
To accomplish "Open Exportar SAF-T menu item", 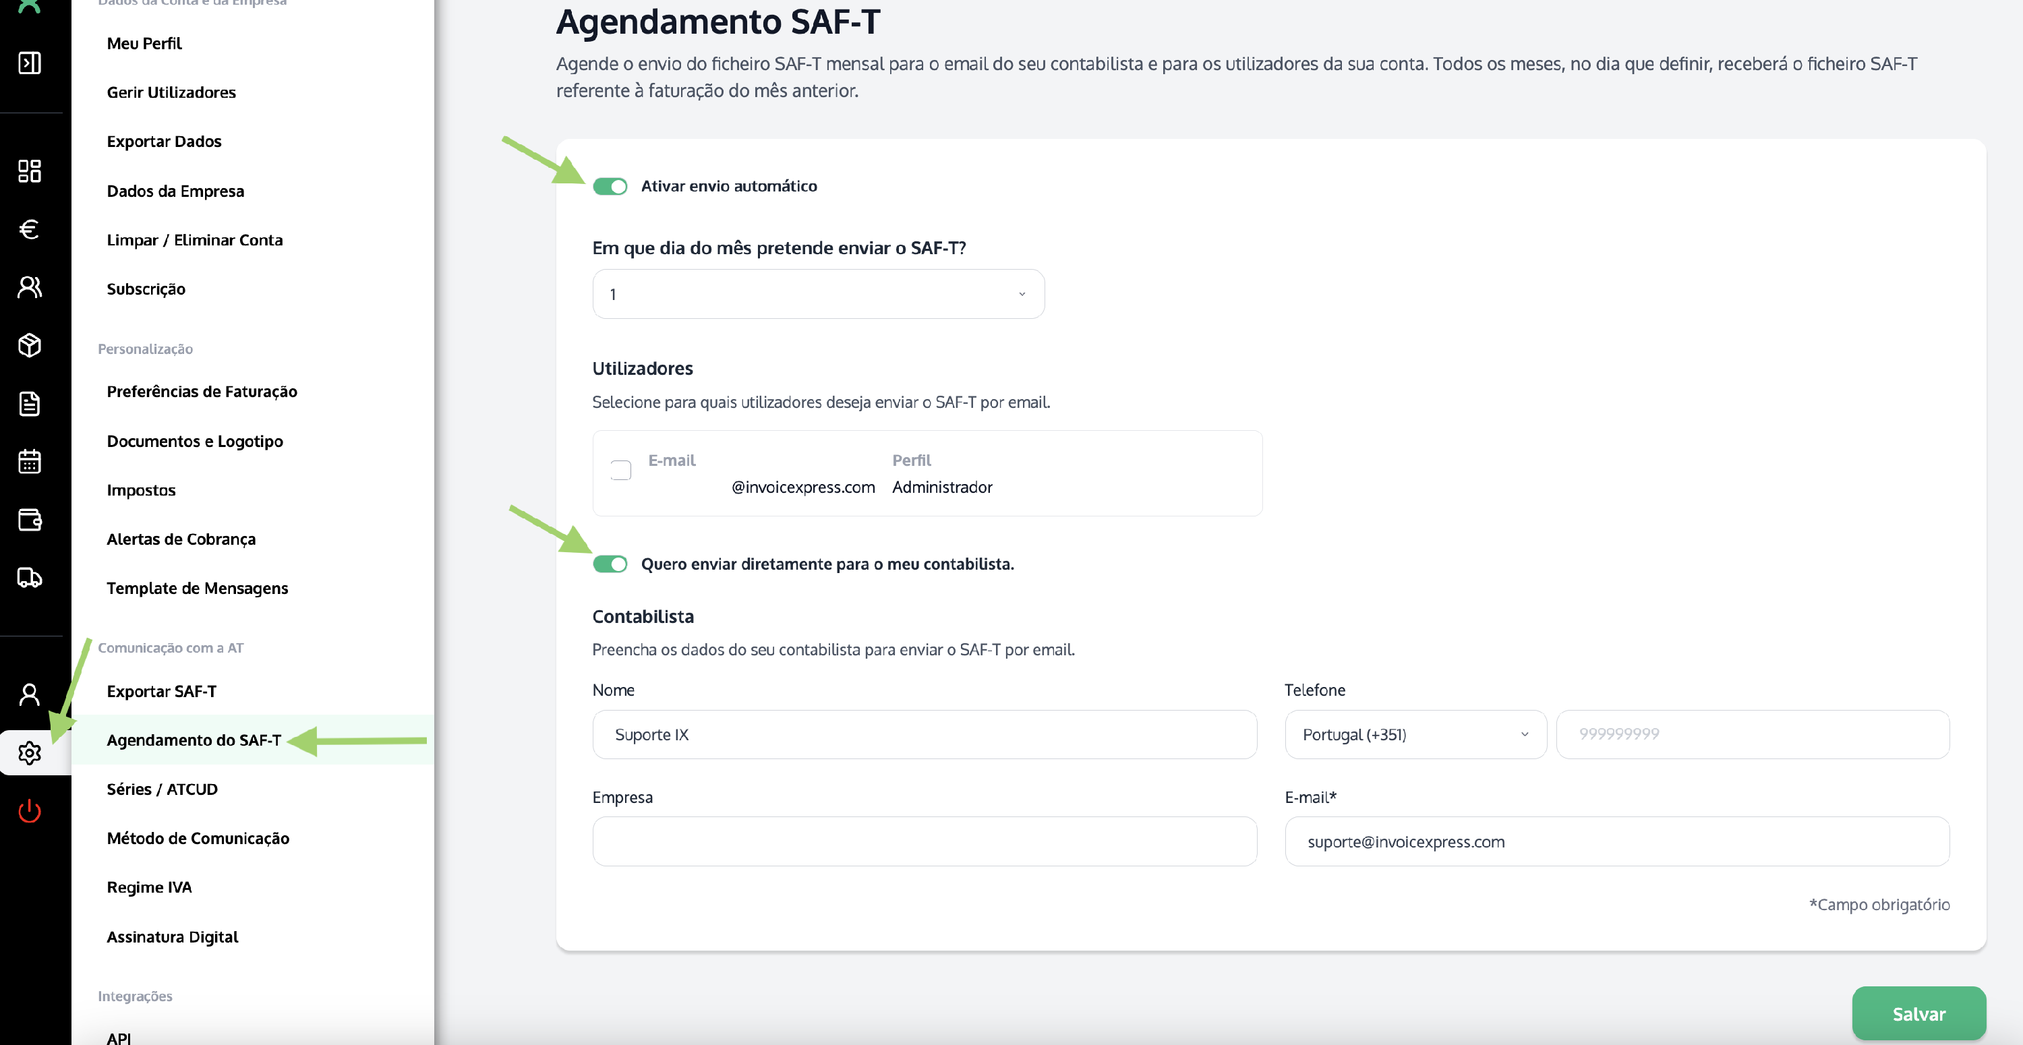I will pyautogui.click(x=162, y=692).
